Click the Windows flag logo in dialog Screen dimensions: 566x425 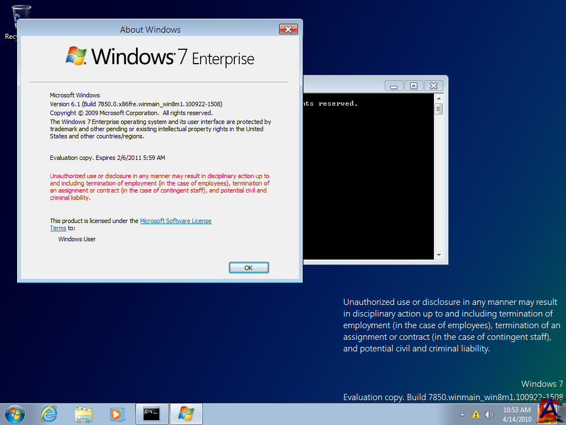76,56
